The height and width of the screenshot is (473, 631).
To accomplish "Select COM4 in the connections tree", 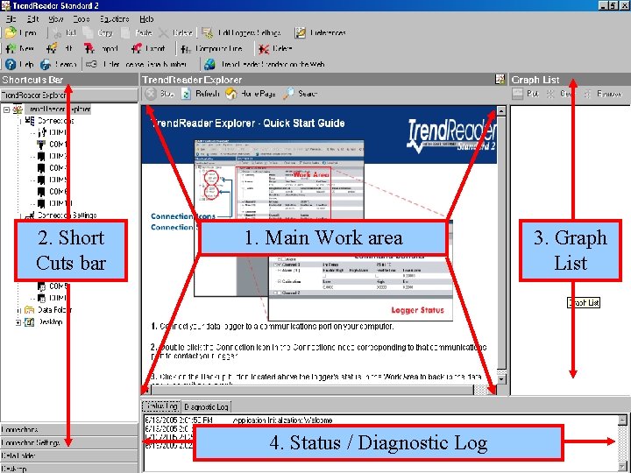I will coord(58,167).
